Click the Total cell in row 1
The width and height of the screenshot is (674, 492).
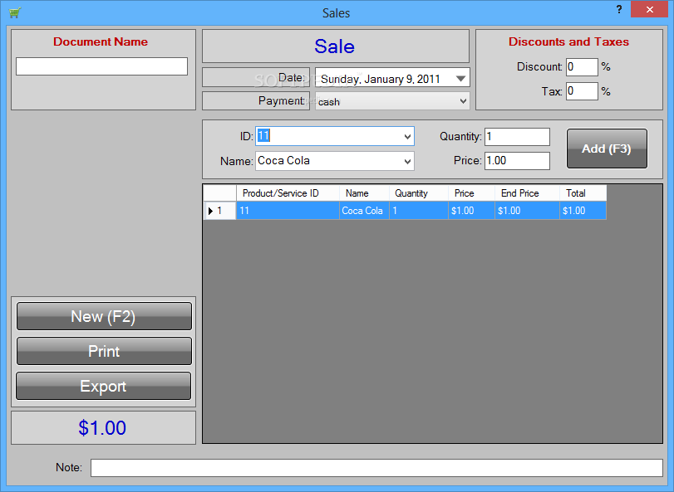click(x=583, y=211)
